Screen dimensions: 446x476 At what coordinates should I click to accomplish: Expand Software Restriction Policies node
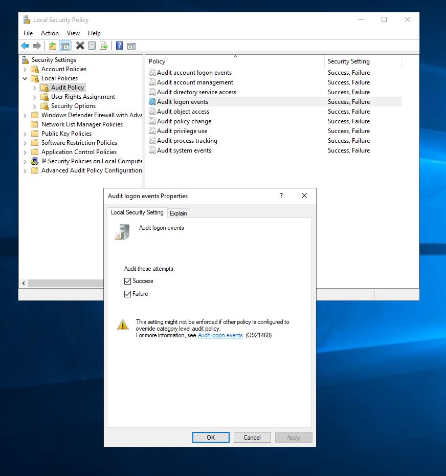25,143
